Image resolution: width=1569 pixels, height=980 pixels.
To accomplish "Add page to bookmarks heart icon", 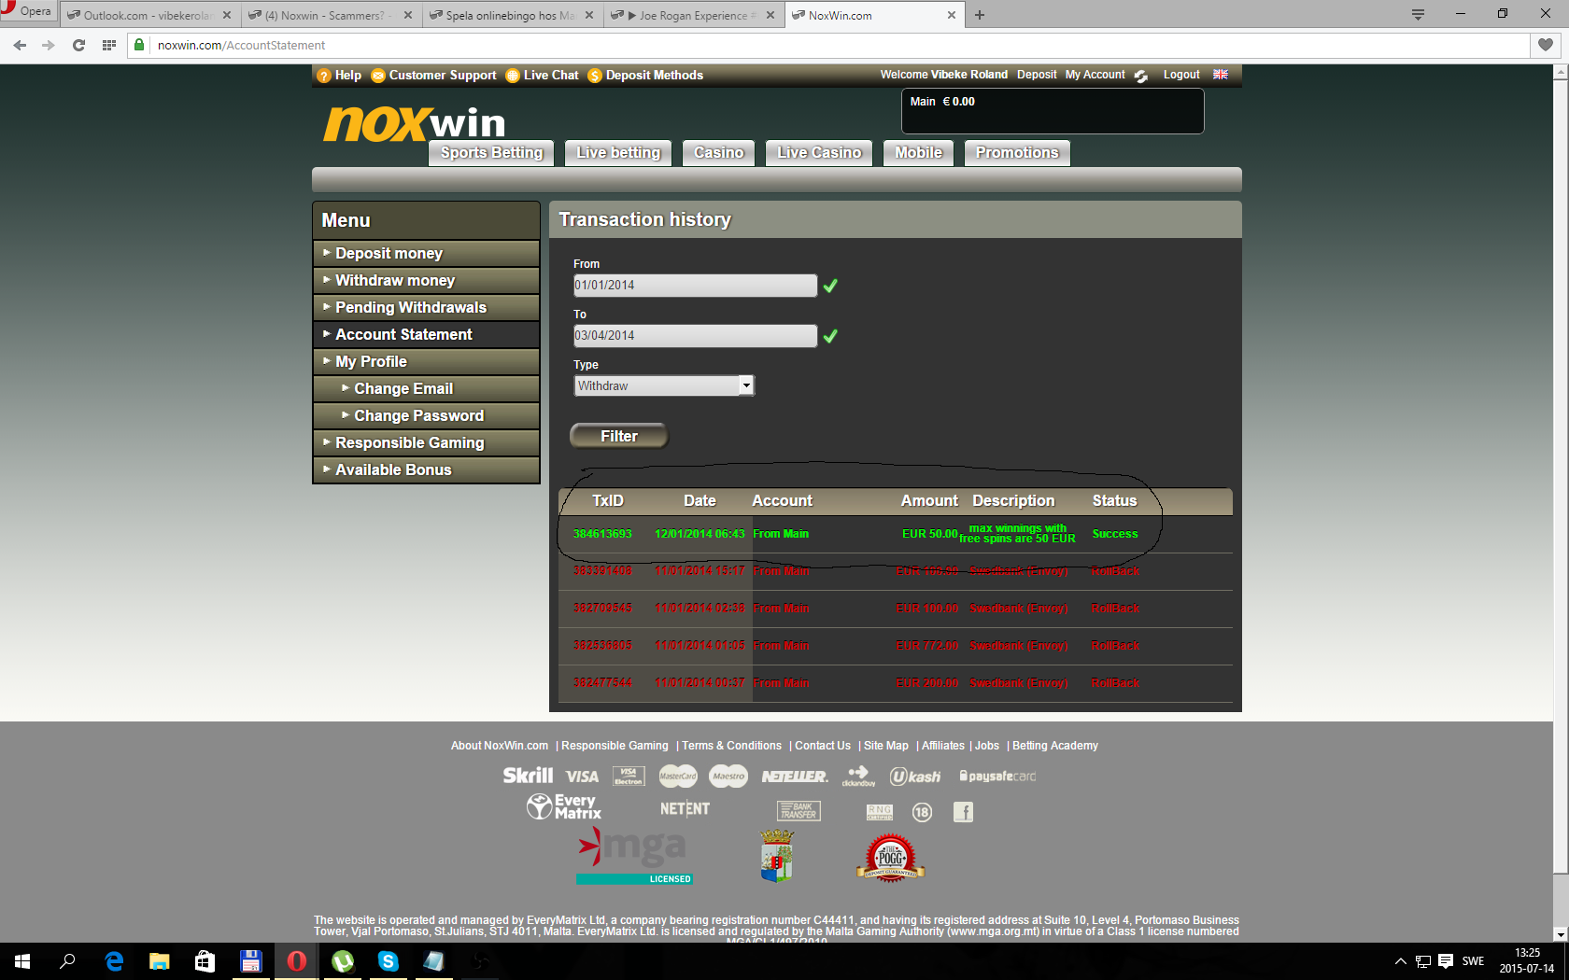I will coord(1546,45).
